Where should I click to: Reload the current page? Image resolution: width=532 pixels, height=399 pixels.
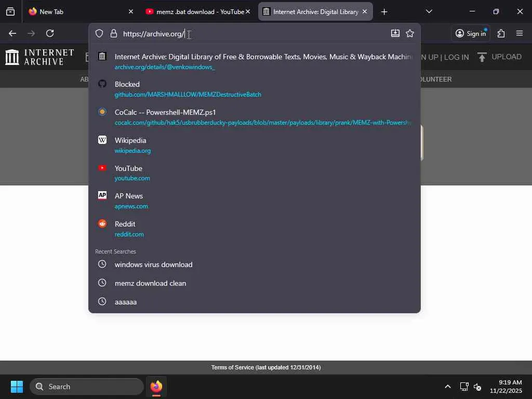(x=50, y=33)
